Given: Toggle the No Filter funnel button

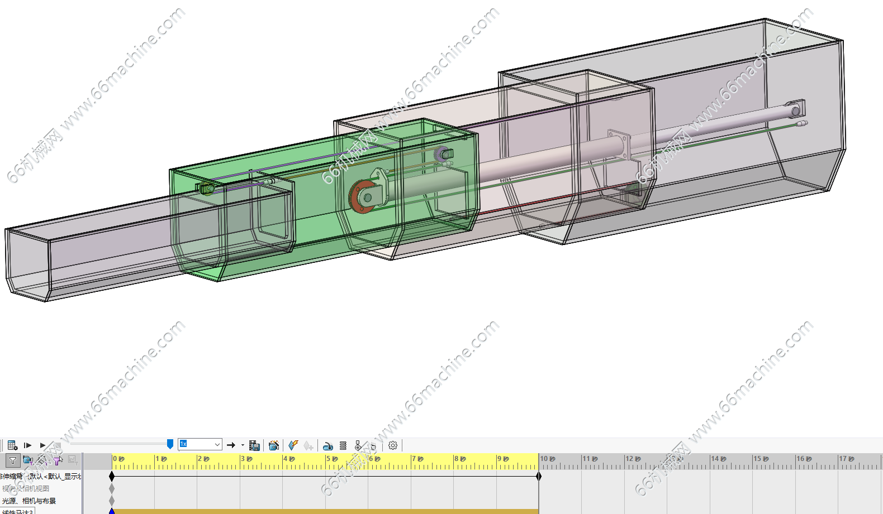Looking at the screenshot, I should click(12, 460).
